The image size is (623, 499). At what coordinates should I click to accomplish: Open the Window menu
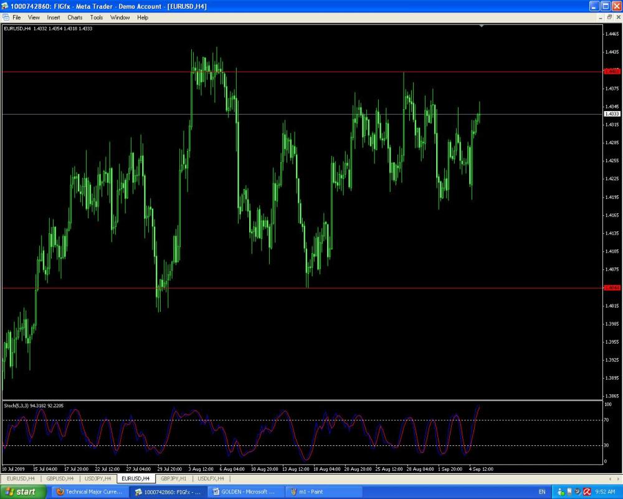tap(120, 17)
